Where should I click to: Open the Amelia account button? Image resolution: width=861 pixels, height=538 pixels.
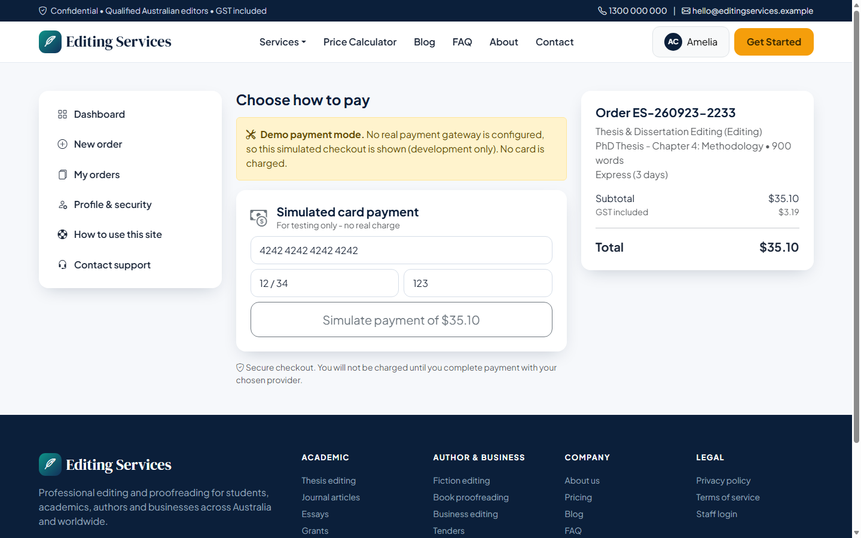(691, 42)
